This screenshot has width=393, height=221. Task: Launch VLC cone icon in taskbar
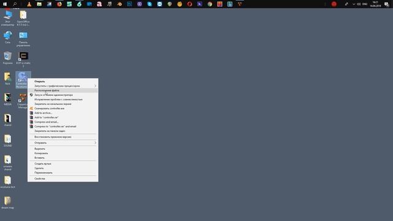click(x=29, y=4)
